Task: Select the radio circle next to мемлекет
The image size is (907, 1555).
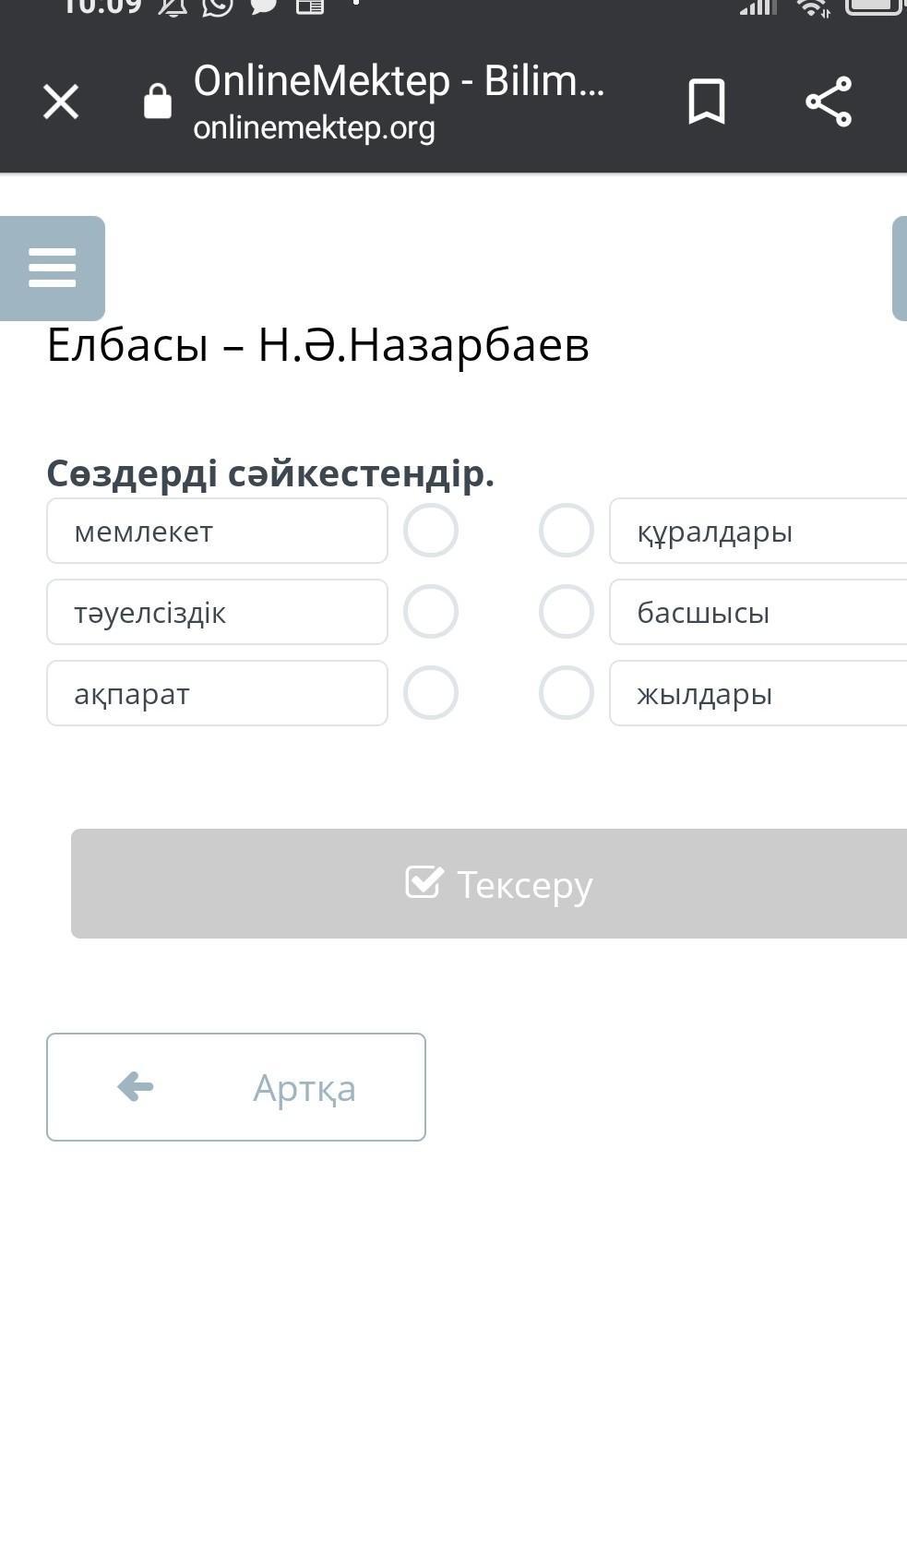Action: (431, 531)
